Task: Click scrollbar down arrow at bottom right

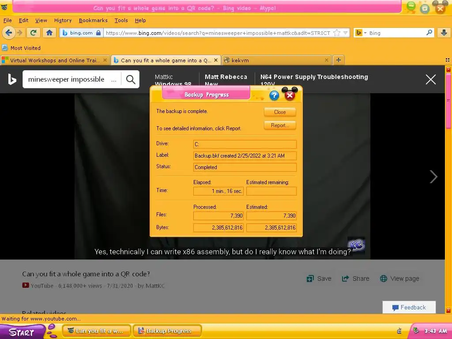Action: 448,310
